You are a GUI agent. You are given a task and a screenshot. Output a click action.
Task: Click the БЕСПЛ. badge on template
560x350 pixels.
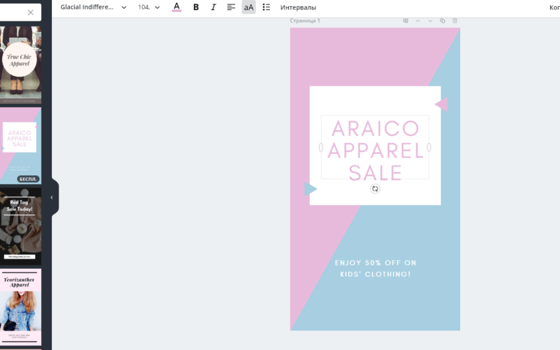(x=28, y=179)
